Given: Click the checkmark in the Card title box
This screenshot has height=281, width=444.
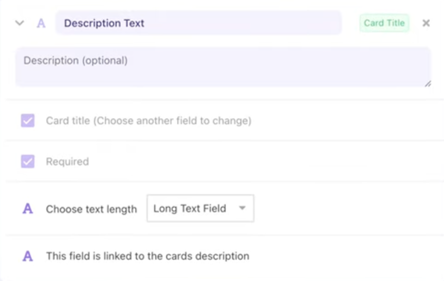Looking at the screenshot, I should coord(28,121).
